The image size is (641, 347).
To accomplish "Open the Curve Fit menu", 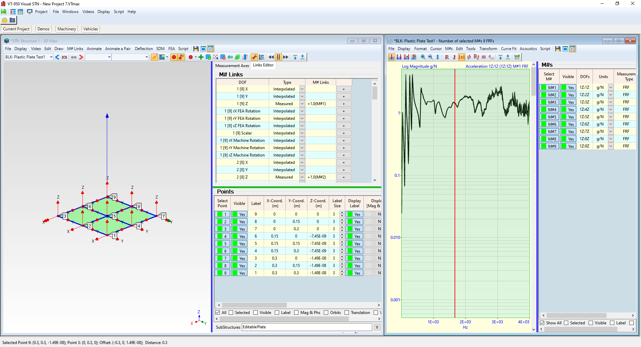I will (x=508, y=49).
